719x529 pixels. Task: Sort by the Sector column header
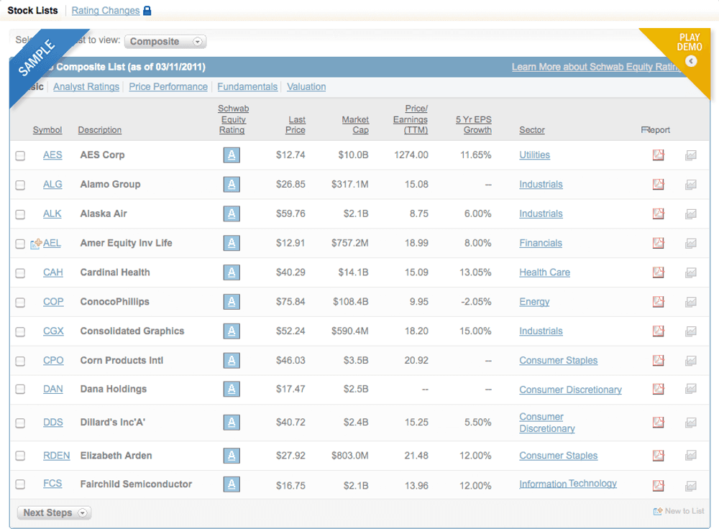pos(532,129)
